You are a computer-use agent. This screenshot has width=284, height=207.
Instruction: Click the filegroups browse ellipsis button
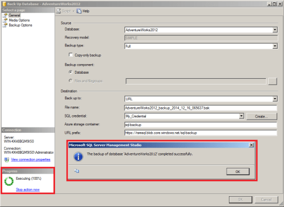pyautogui.click(x=273, y=81)
